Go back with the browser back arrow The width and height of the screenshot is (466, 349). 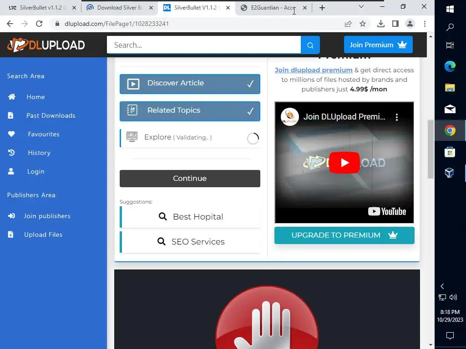coord(10,24)
